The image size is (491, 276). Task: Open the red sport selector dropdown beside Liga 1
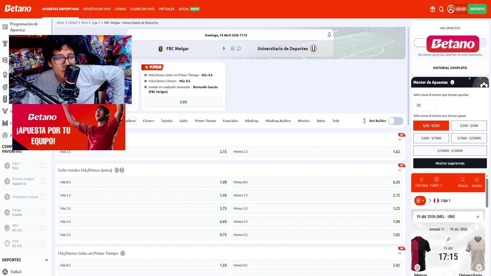(420, 200)
